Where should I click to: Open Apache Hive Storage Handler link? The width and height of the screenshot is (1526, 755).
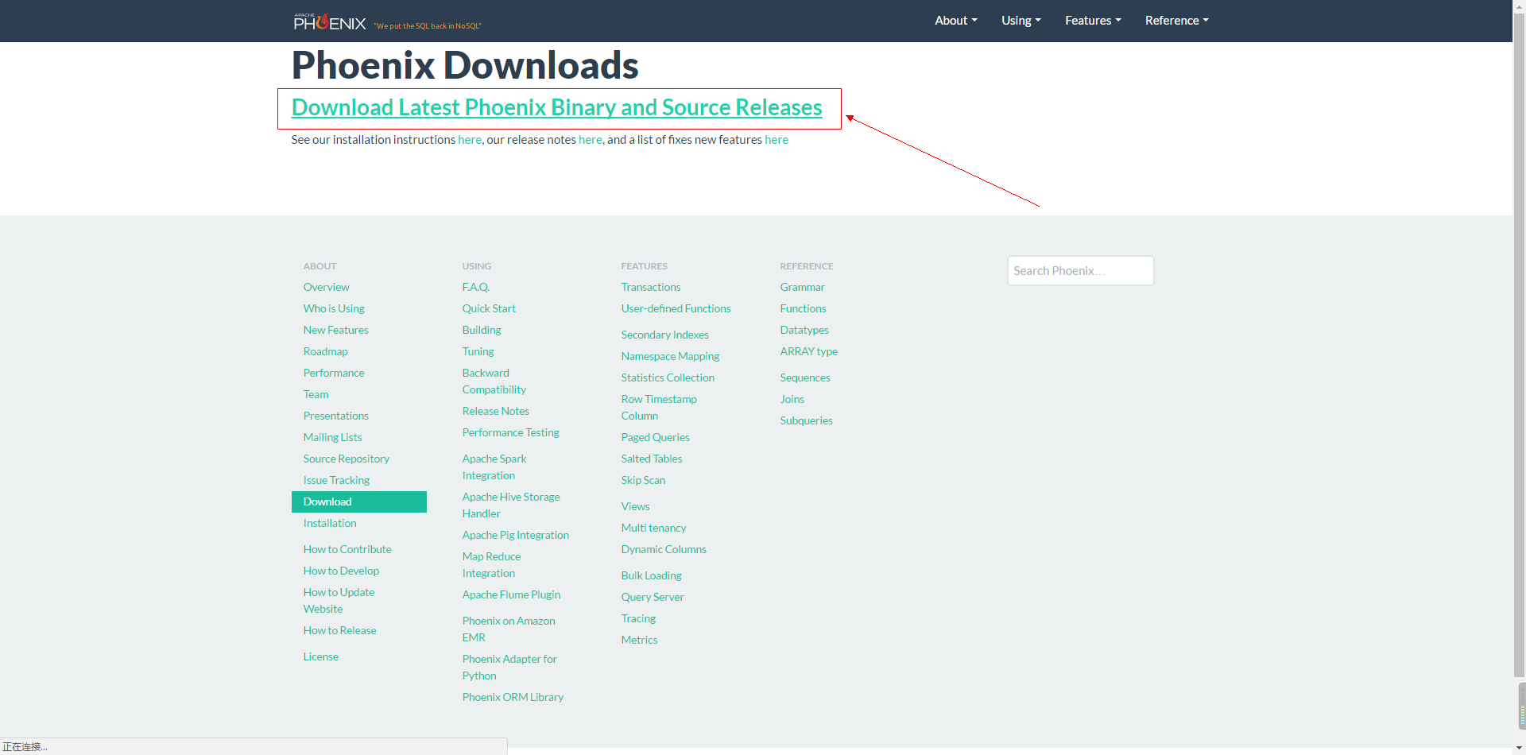(x=511, y=505)
